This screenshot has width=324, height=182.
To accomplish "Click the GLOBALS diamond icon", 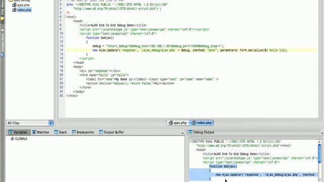I will point(12,139).
